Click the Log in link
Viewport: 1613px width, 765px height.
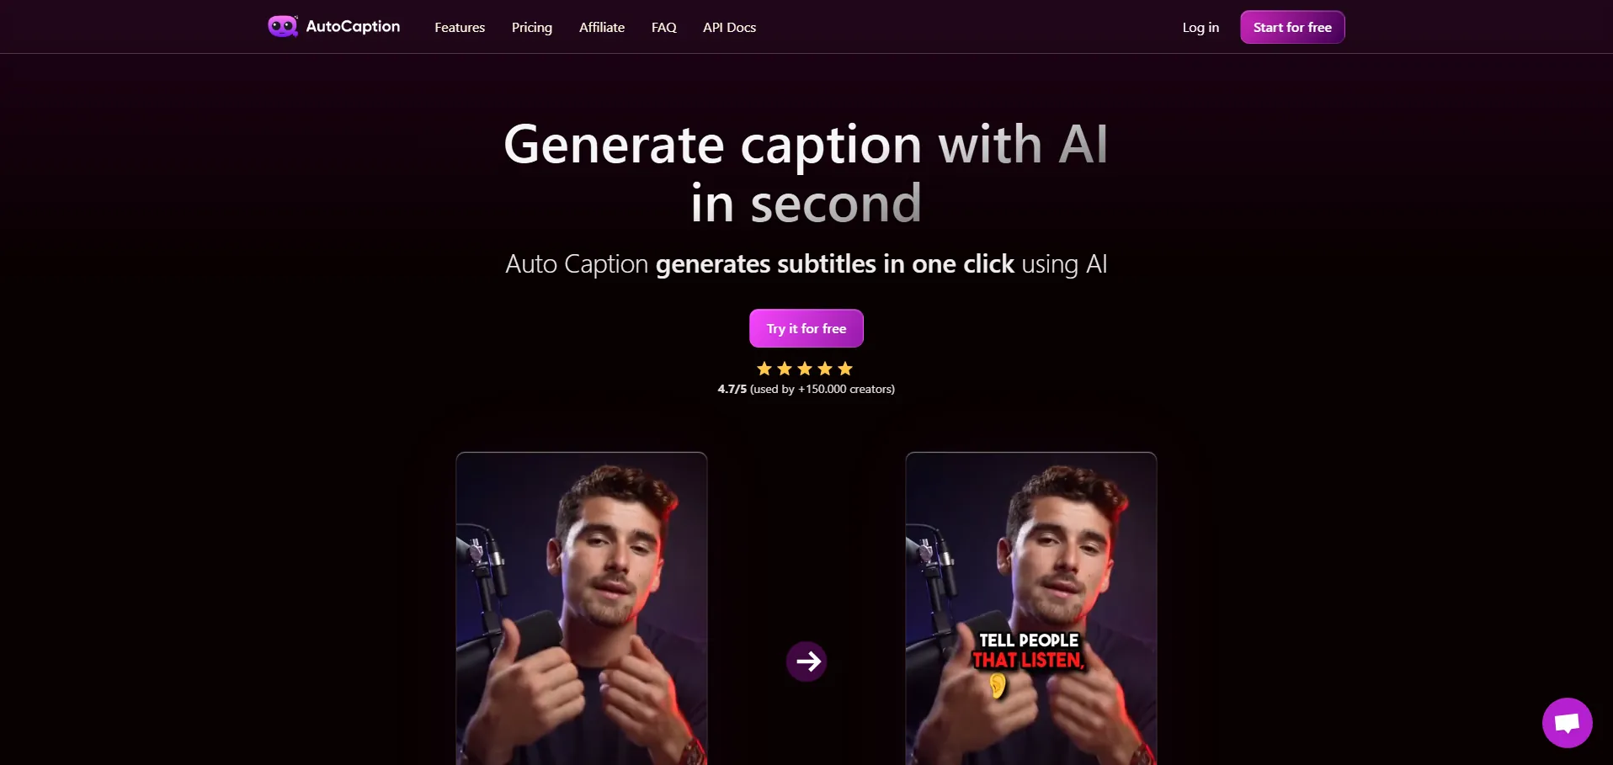click(x=1200, y=27)
